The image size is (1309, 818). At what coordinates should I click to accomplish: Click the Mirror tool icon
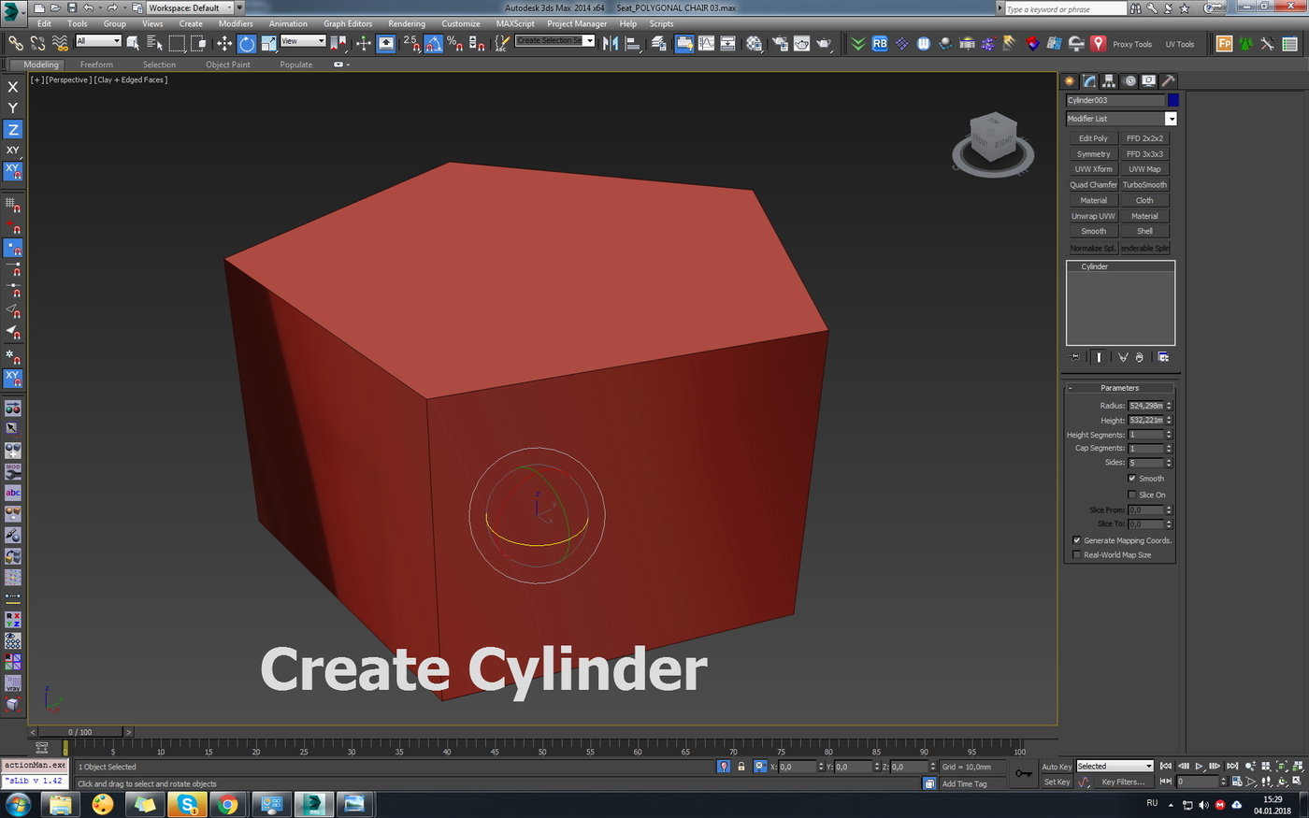[x=611, y=43]
